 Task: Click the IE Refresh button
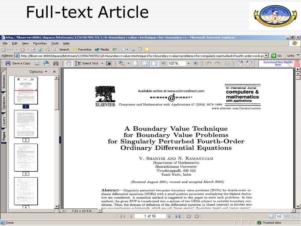point(40,50)
